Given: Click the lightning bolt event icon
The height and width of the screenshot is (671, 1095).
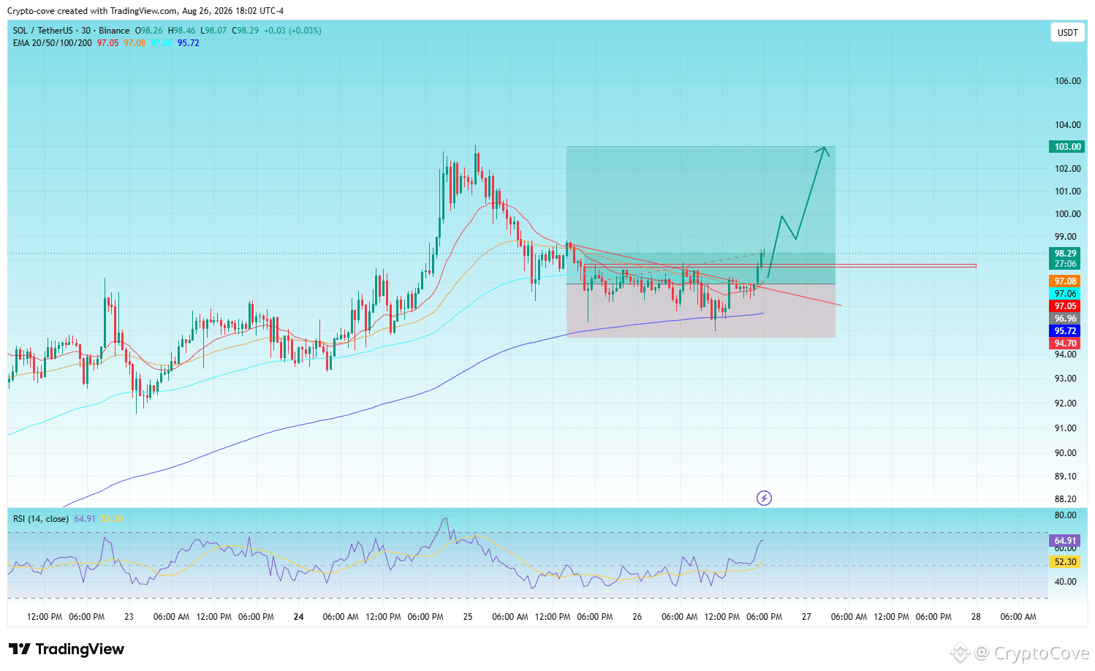Looking at the screenshot, I should (764, 498).
